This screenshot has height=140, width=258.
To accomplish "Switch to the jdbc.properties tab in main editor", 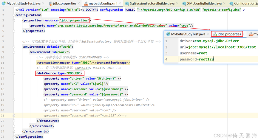I will tap(64, 3).
